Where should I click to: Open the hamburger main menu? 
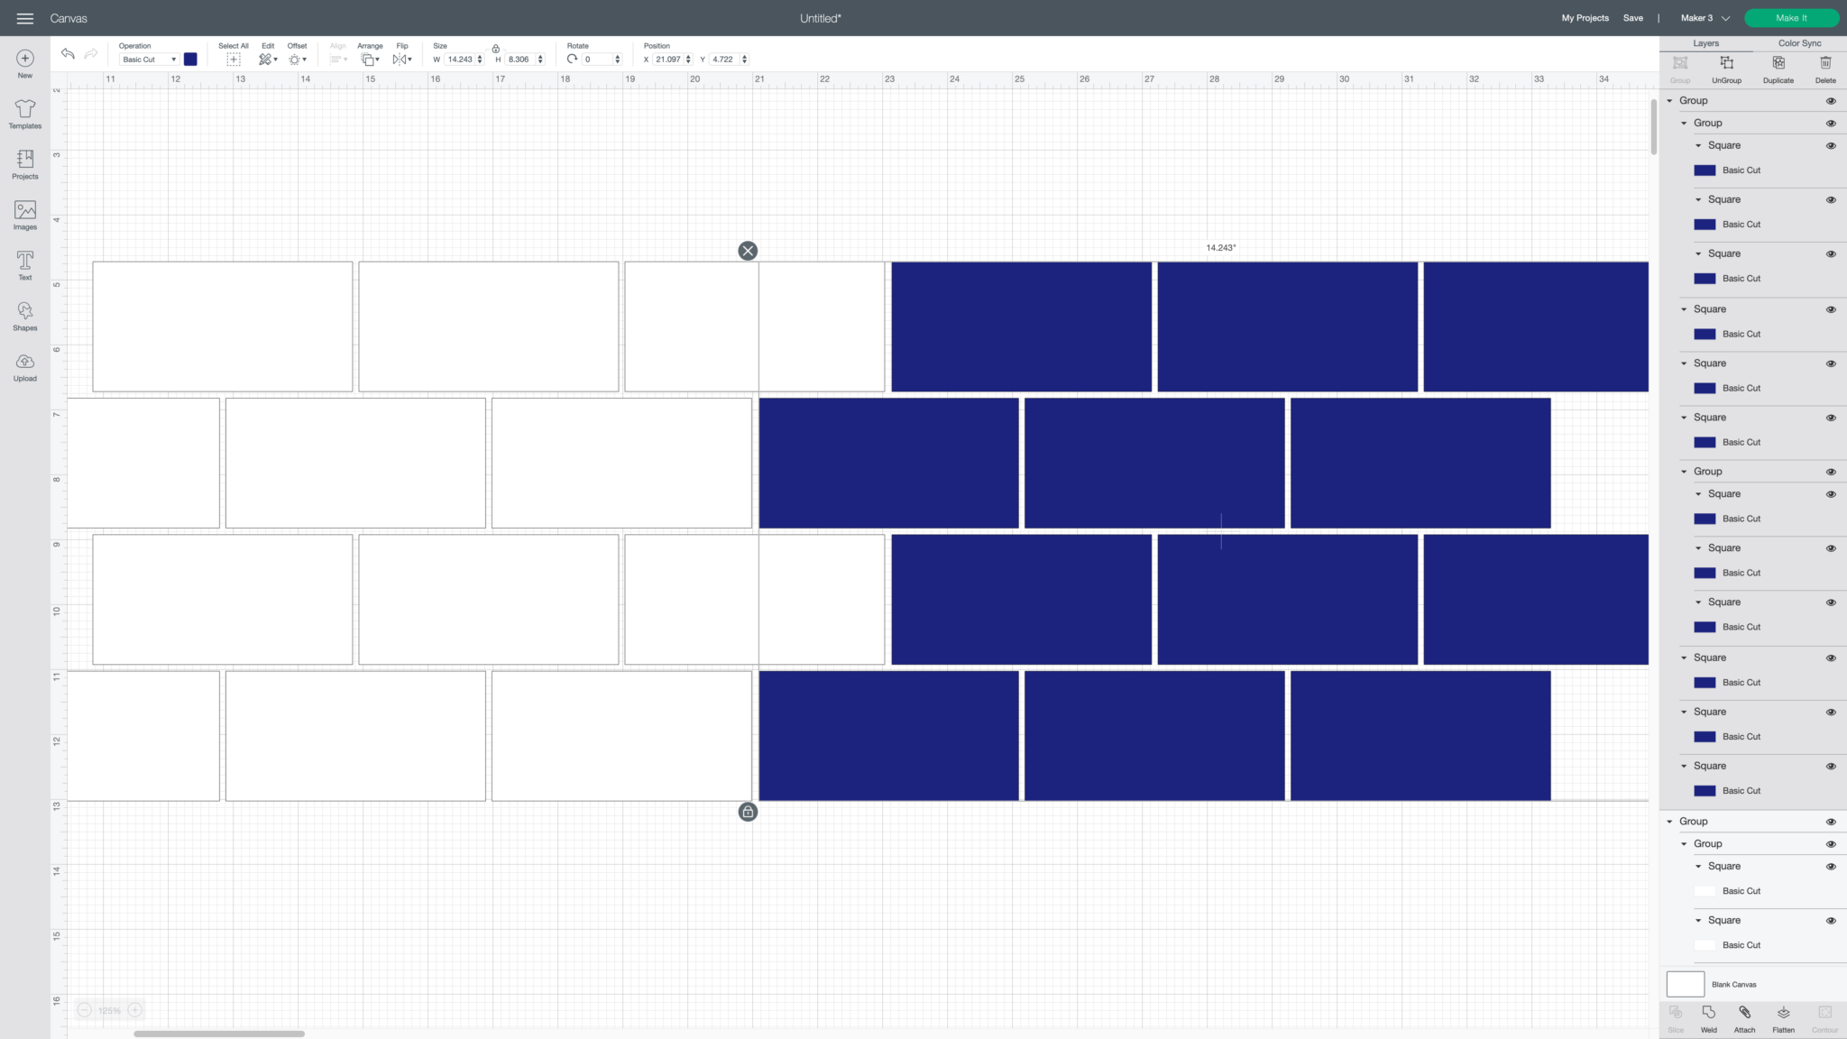click(x=24, y=18)
